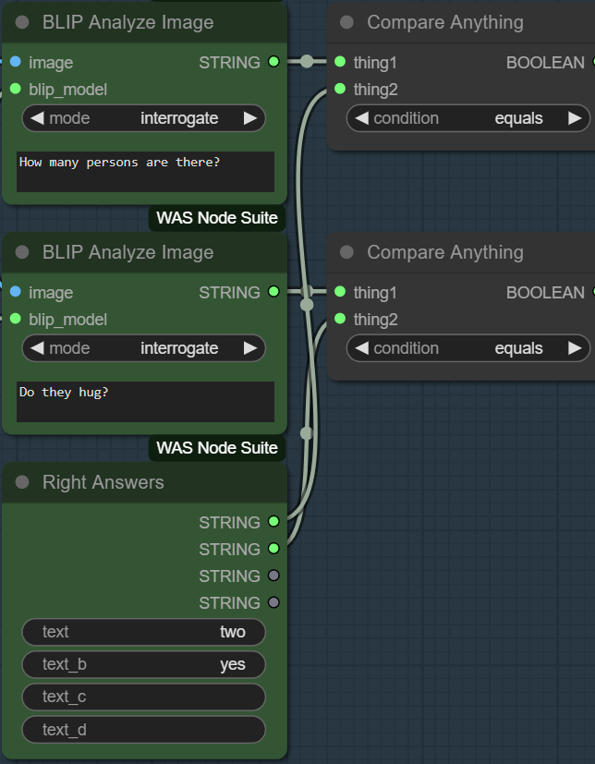Image resolution: width=595 pixels, height=764 pixels.
Task: Click next arrow for condition on top Compare node
Action: pyautogui.click(x=575, y=118)
